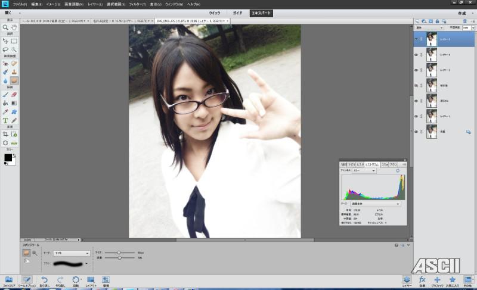Swap foreground and background colors arrow icon
Image resolution: width=477 pixels, height=290 pixels.
click(x=14, y=155)
